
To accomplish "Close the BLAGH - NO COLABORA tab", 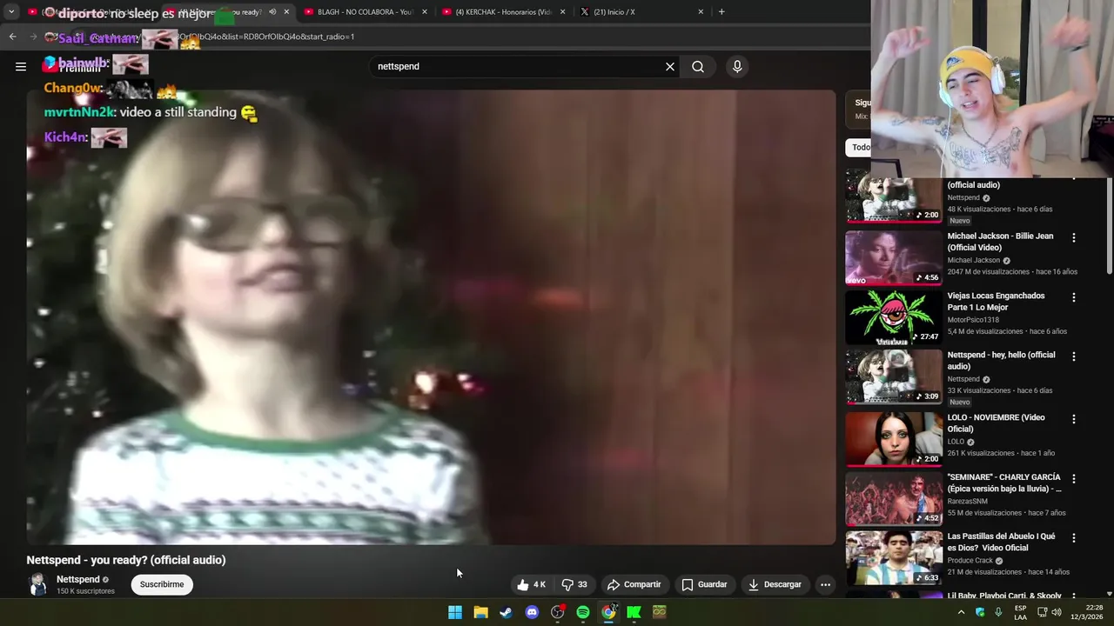I will click(425, 12).
